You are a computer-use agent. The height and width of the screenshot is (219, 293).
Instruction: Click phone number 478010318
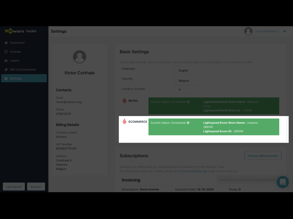click(x=63, y=114)
